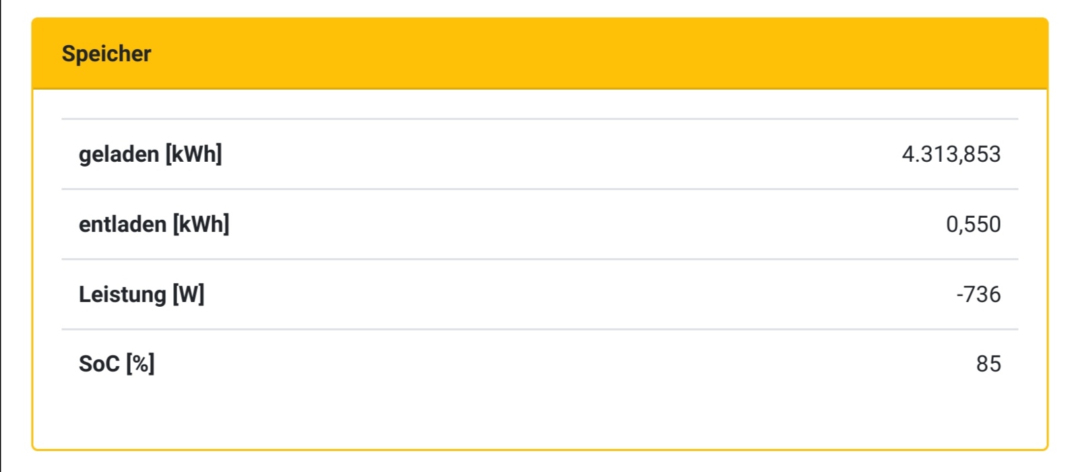
Task: Select the word "entladen" in second row
Action: pyautogui.click(x=122, y=225)
